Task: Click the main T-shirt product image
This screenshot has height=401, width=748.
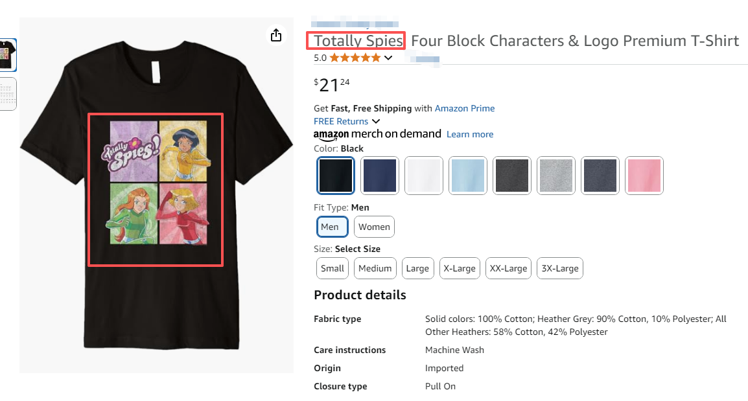Action: point(156,194)
